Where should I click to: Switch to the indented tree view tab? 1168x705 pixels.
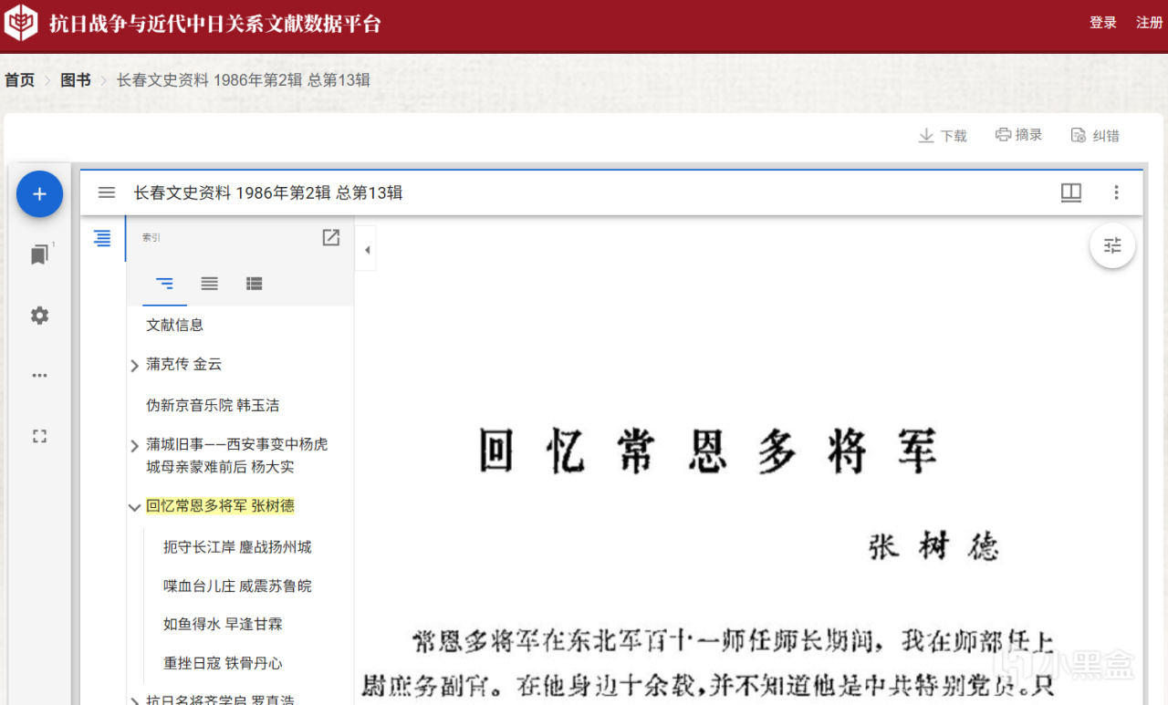click(x=164, y=284)
